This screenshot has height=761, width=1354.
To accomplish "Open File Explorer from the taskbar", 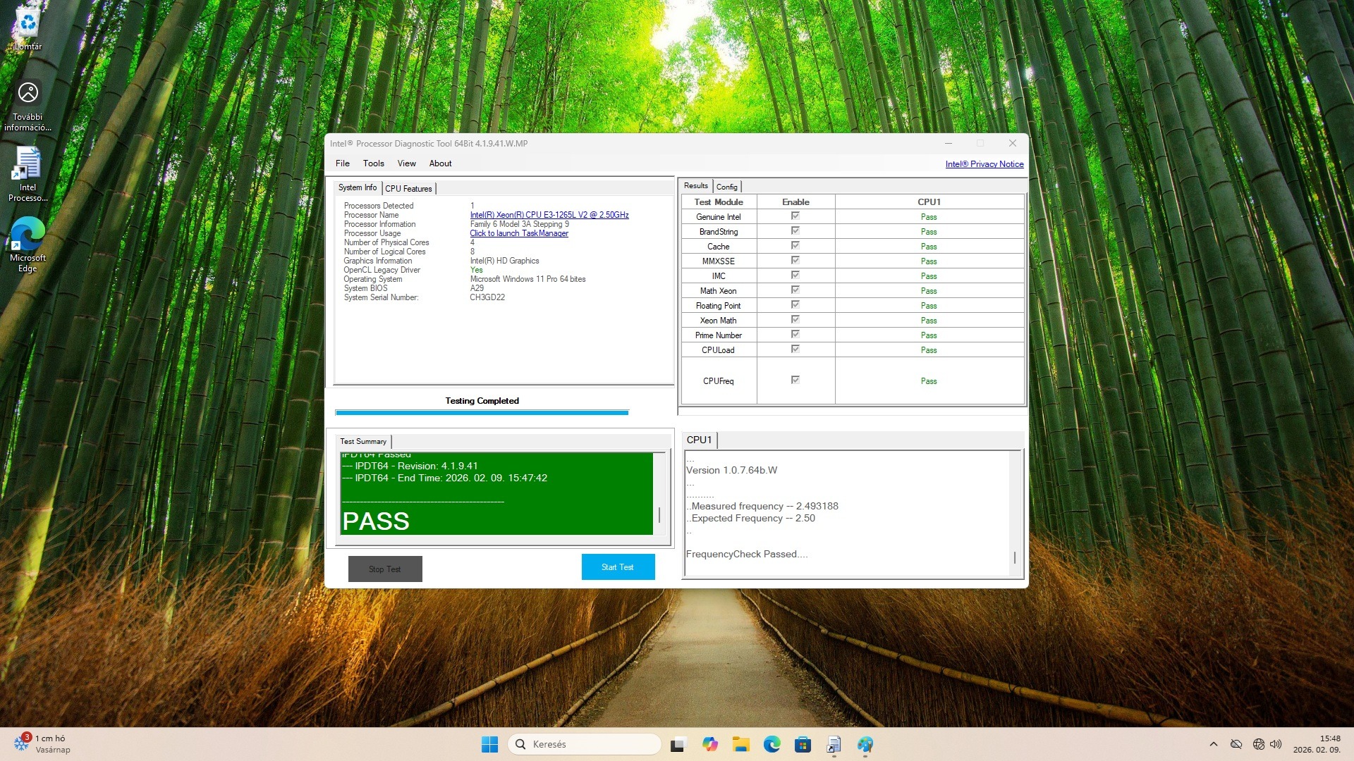I will (x=740, y=744).
